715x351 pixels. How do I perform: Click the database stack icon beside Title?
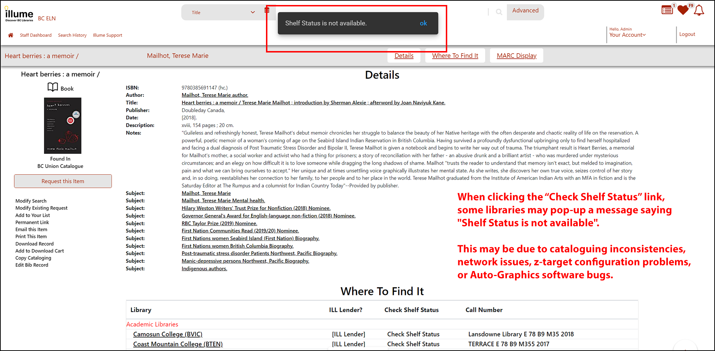click(267, 10)
